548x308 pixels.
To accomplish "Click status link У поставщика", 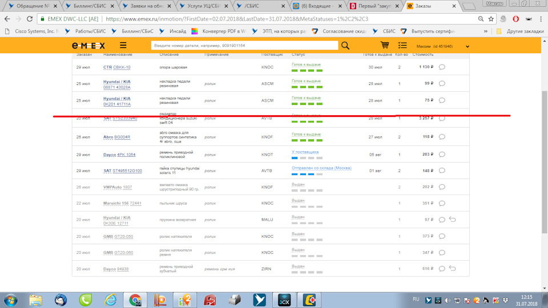I will [x=305, y=152].
